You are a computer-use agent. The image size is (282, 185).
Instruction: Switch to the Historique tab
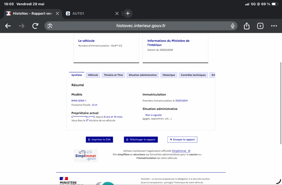pyautogui.click(x=169, y=75)
